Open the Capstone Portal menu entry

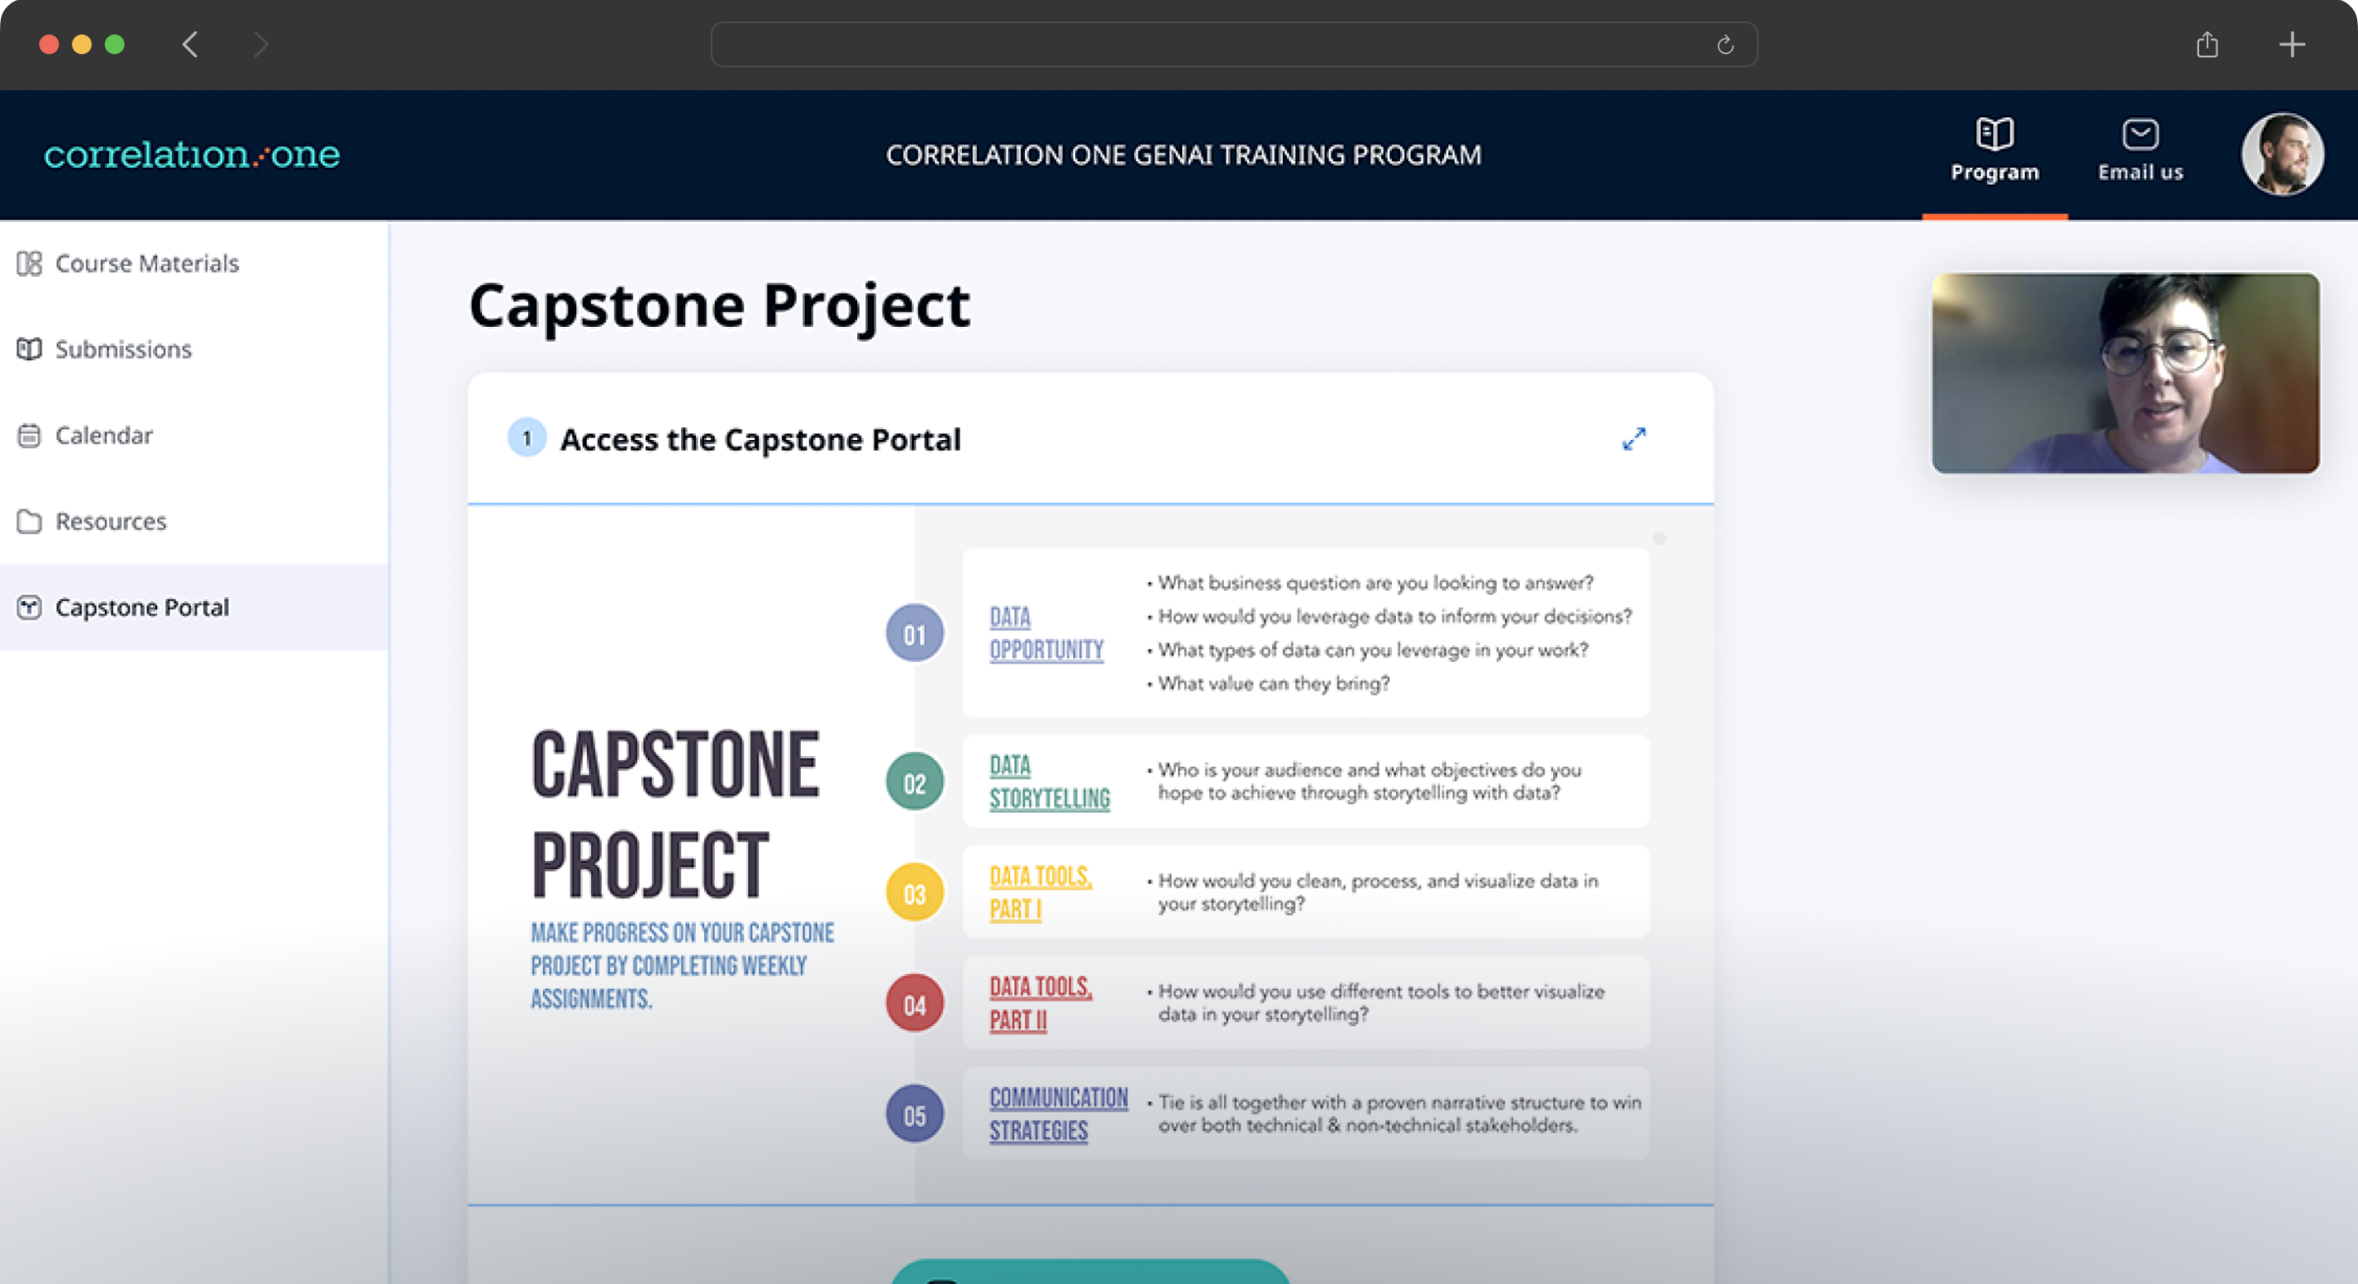(x=142, y=607)
